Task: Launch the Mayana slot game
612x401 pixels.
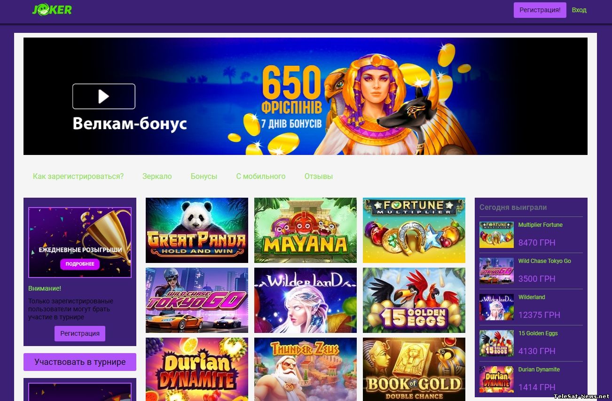Action: [306, 230]
